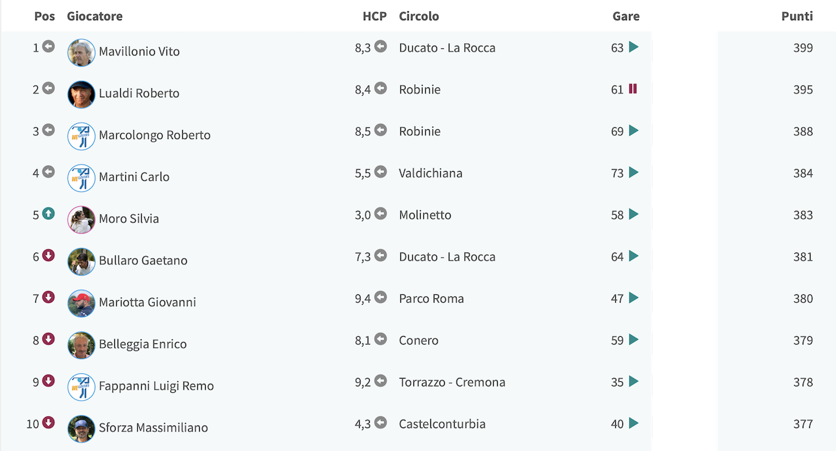
Task: Open Mavillonio Vito's player profile
Action: [139, 52]
